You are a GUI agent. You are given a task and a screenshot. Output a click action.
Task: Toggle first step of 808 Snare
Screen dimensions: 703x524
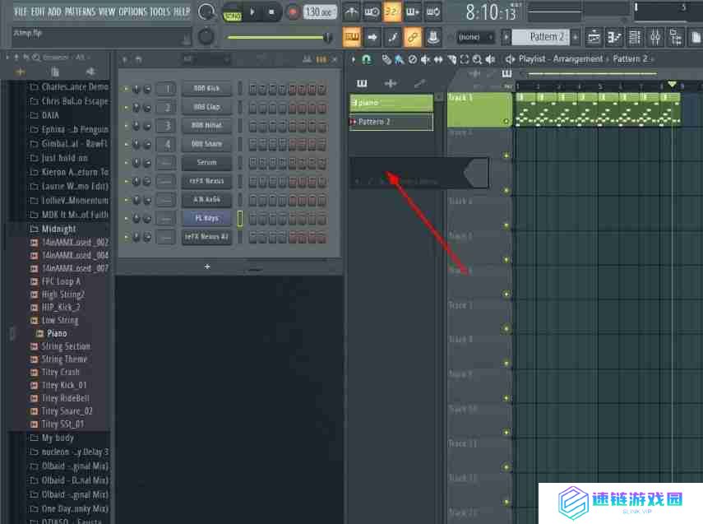point(253,144)
